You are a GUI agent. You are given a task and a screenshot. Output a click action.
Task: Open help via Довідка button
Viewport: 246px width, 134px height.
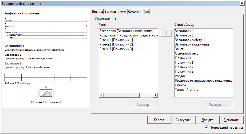(207, 120)
